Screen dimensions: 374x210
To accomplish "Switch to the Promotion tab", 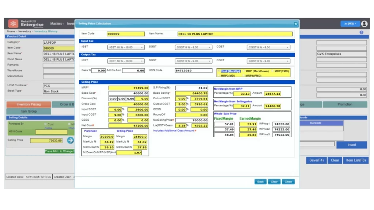I will (345, 104).
